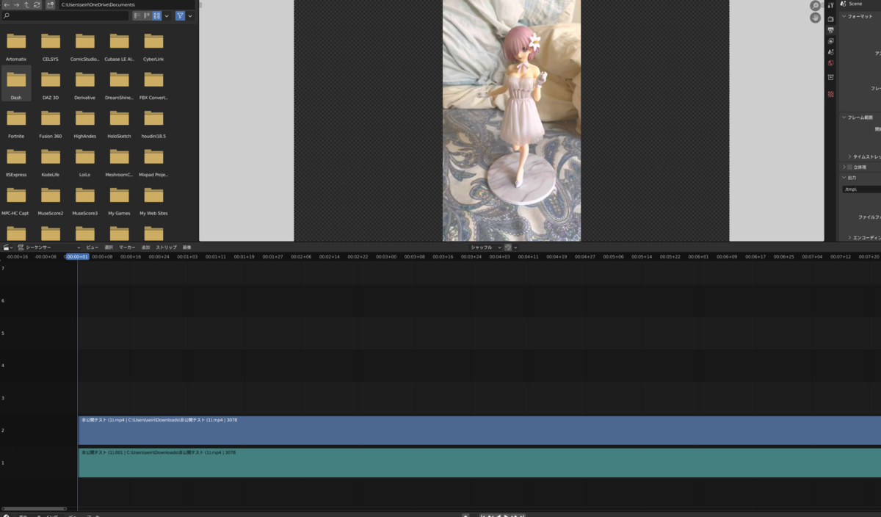Open filter settings dropdown arrow
This screenshot has height=517, width=881.
point(190,15)
